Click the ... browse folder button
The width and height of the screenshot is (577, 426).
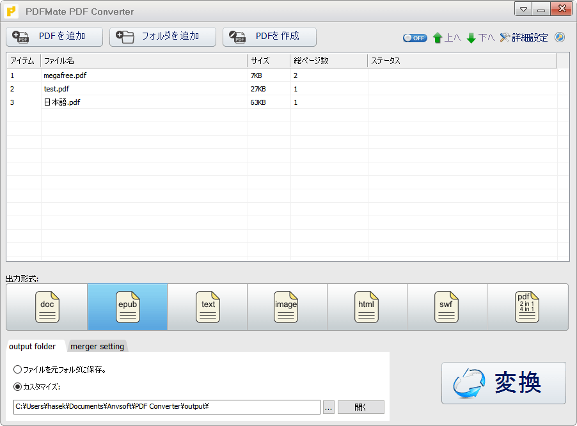point(329,407)
